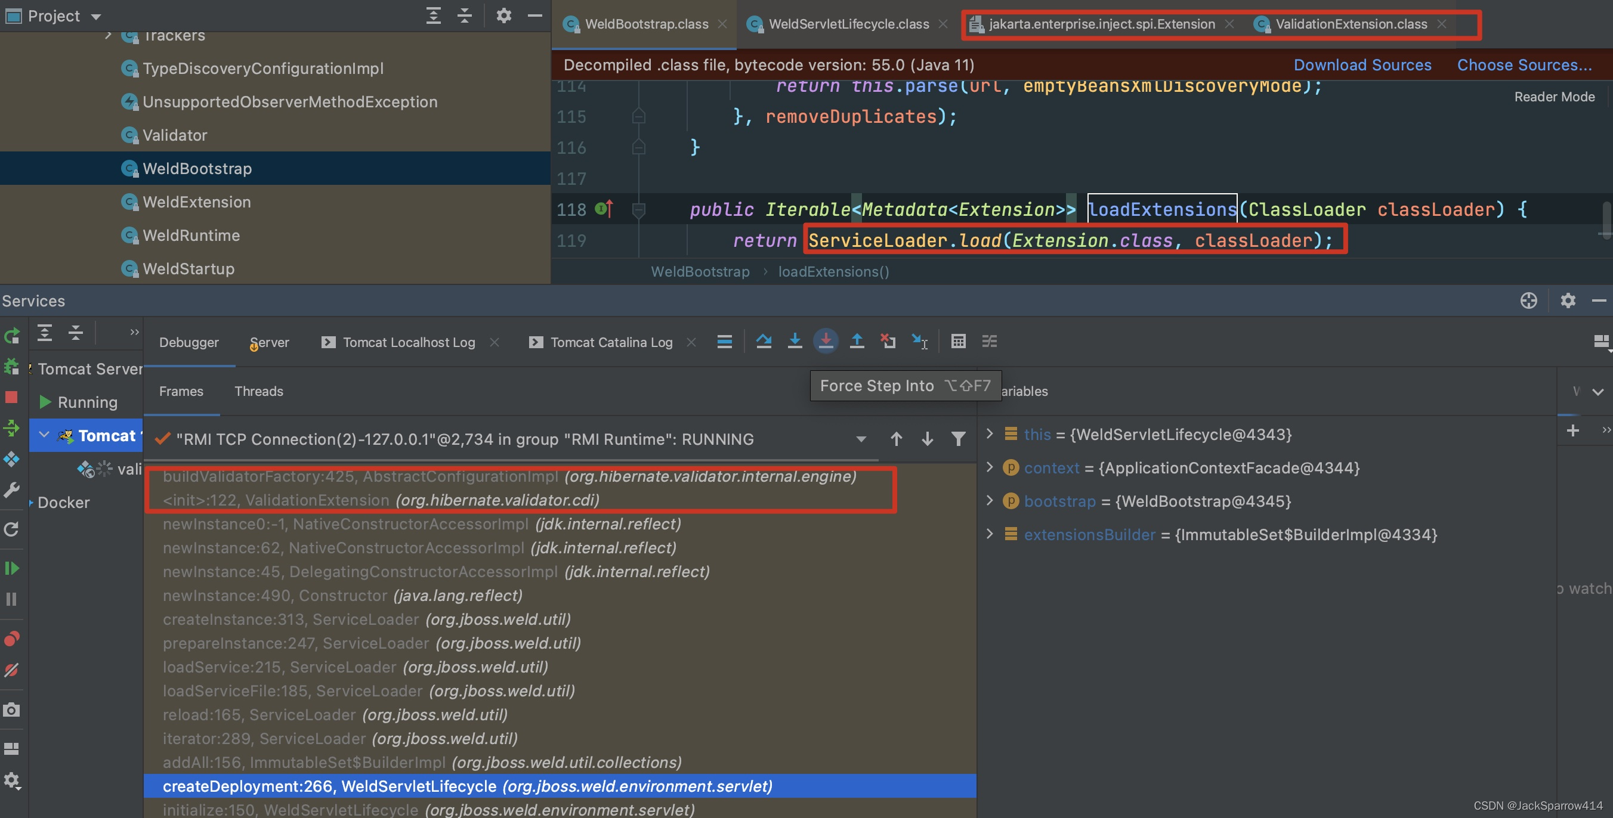
Task: Open the watches panel dropdown chevron
Action: [1597, 392]
